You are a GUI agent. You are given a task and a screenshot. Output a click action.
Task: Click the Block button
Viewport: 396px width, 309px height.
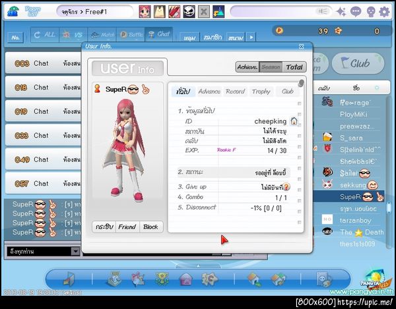[x=150, y=227]
